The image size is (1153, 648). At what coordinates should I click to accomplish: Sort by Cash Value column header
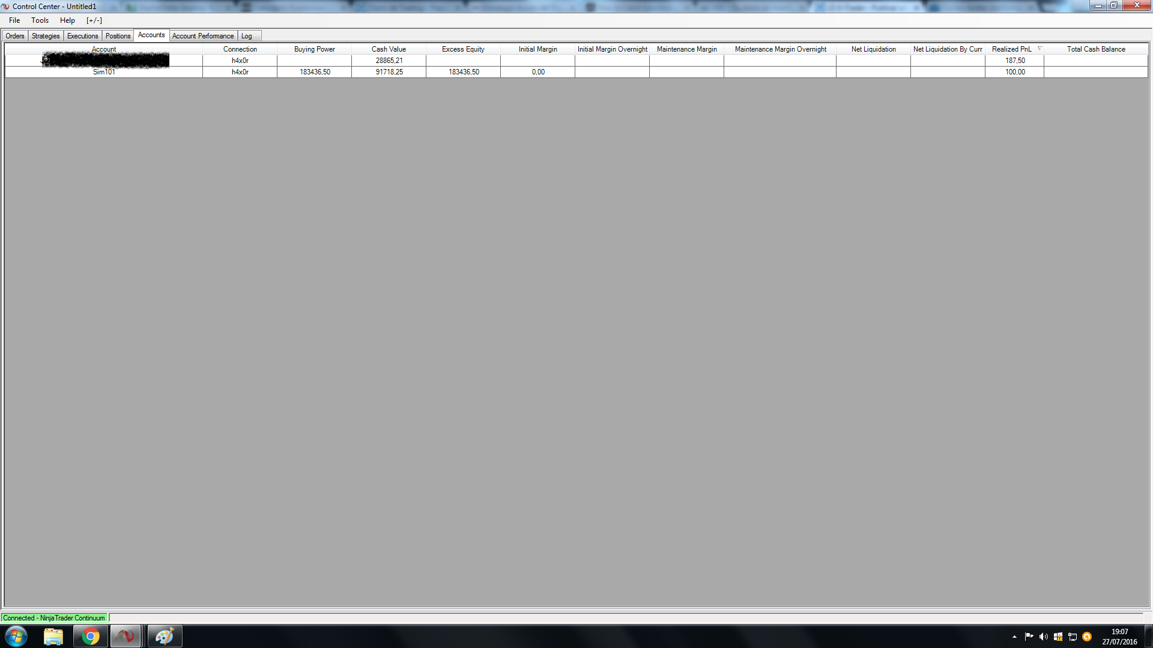(x=389, y=49)
